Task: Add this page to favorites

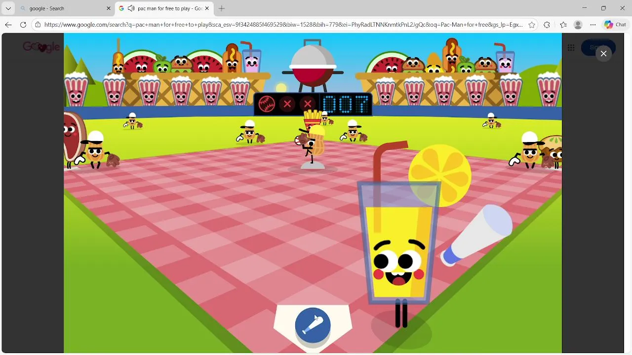Action: 532,25
